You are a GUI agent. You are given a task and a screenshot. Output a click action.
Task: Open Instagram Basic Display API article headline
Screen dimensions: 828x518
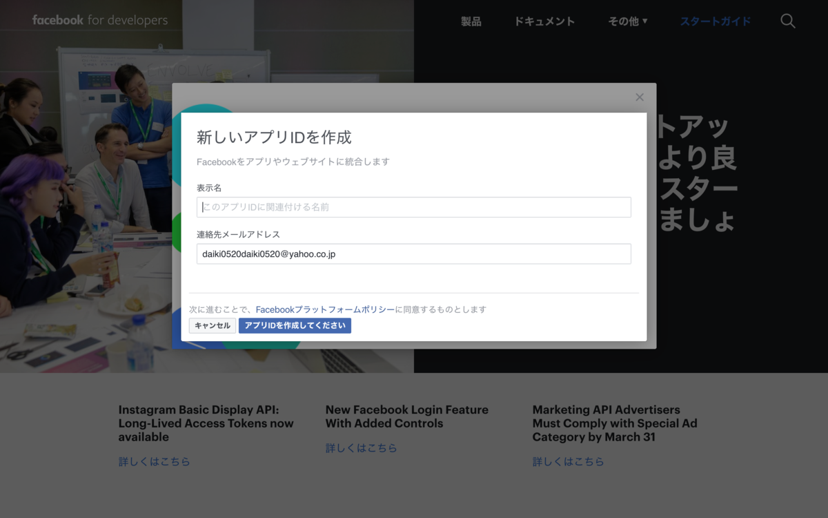click(x=206, y=423)
